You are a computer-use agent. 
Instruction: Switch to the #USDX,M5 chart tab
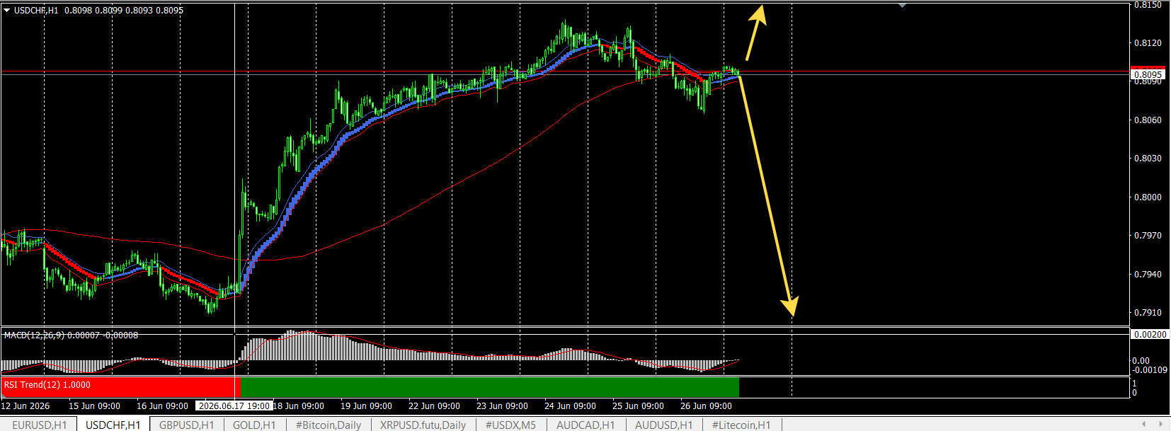click(511, 425)
